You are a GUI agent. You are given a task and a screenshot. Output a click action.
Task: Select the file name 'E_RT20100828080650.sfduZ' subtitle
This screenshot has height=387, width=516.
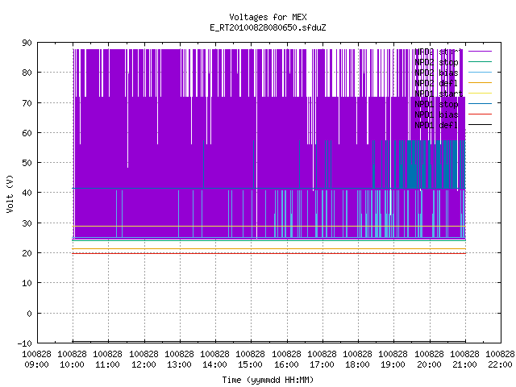click(268, 27)
